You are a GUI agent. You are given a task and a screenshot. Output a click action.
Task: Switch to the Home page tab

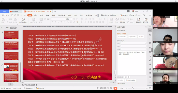point(4,11)
